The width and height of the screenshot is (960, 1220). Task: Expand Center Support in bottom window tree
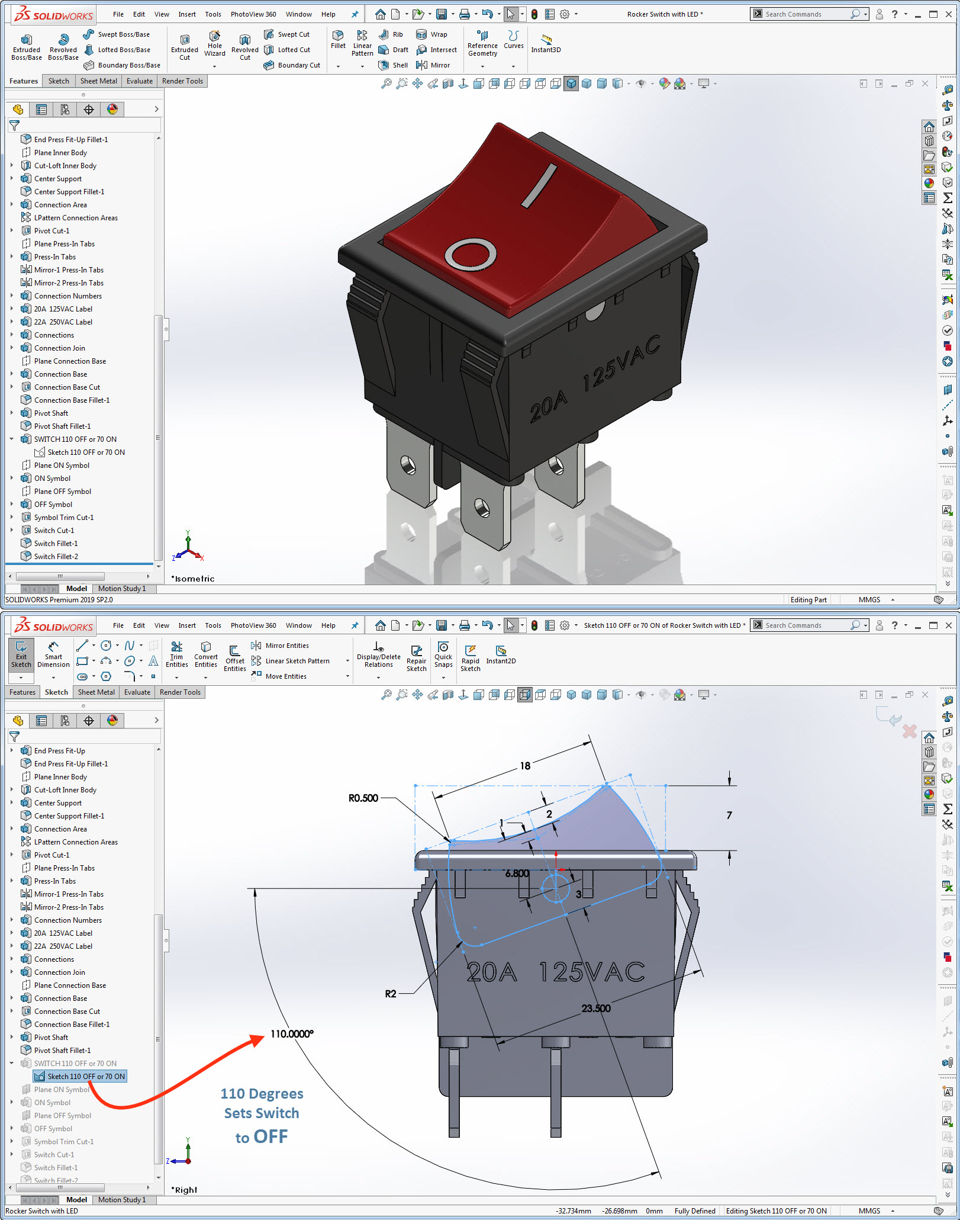[12, 802]
